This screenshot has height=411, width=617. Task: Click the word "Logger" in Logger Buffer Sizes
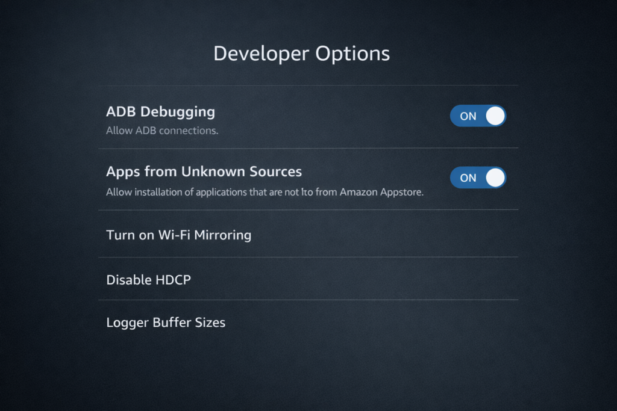[x=127, y=323]
